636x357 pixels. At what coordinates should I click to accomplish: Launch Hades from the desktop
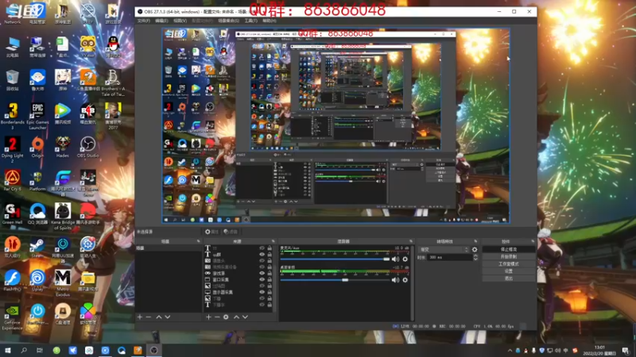click(63, 148)
